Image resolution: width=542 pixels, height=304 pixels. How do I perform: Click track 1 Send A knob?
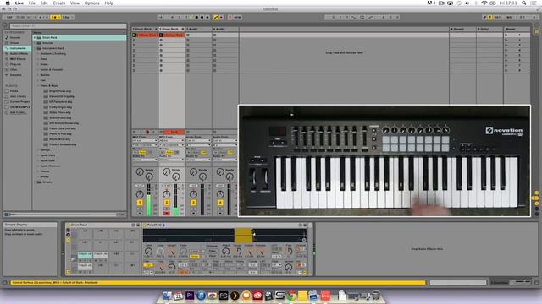click(x=140, y=171)
